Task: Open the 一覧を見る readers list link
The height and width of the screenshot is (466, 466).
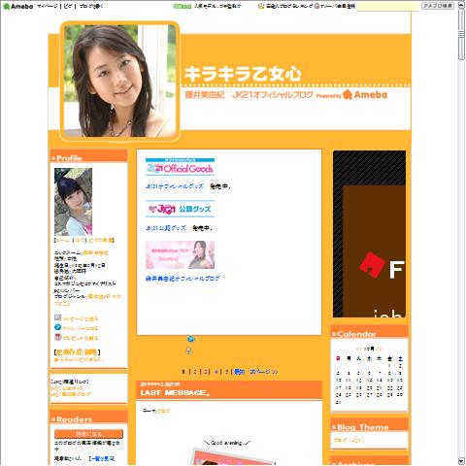Action: pyautogui.click(x=102, y=458)
